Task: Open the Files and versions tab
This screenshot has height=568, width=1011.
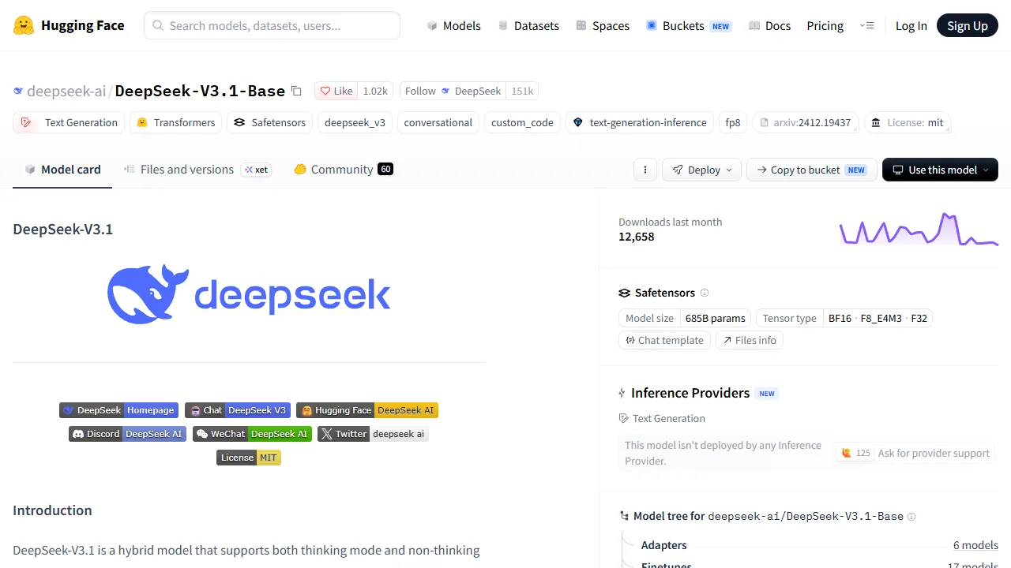Action: 197,170
